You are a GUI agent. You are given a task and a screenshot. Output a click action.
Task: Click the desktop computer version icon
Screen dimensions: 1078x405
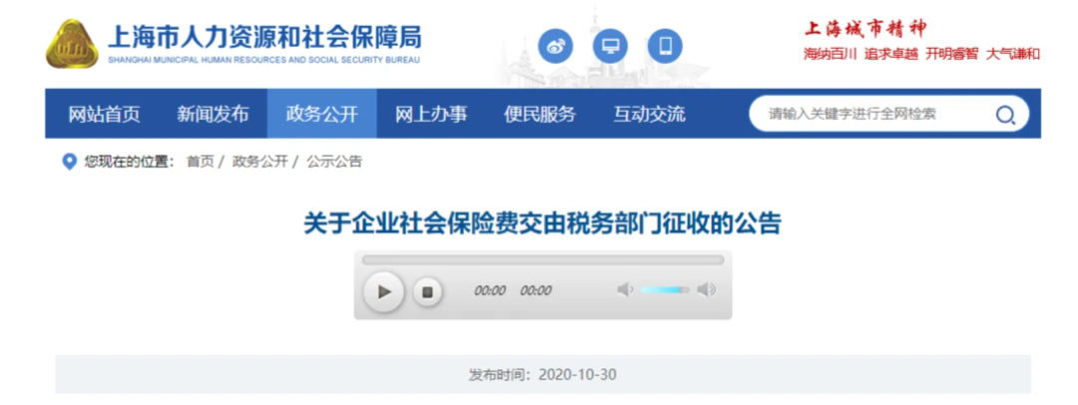click(611, 46)
